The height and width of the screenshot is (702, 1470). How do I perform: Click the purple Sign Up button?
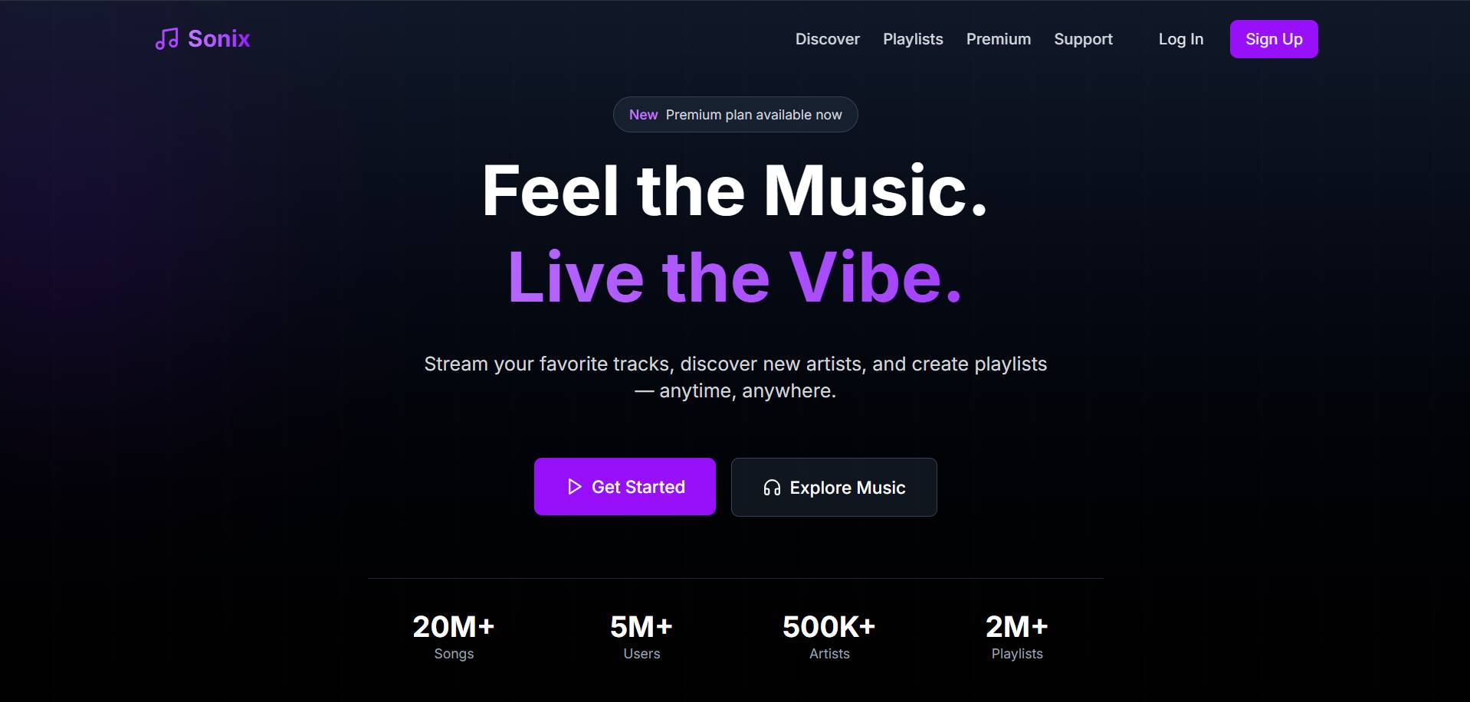tap(1274, 39)
